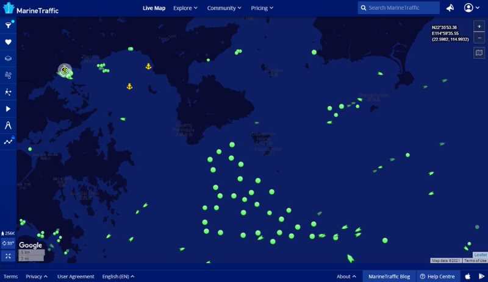
Task: Open the Pricing menu
Action: point(262,8)
